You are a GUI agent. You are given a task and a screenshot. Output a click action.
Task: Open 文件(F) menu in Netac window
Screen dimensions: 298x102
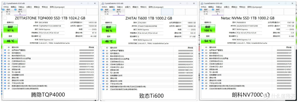(204, 7)
